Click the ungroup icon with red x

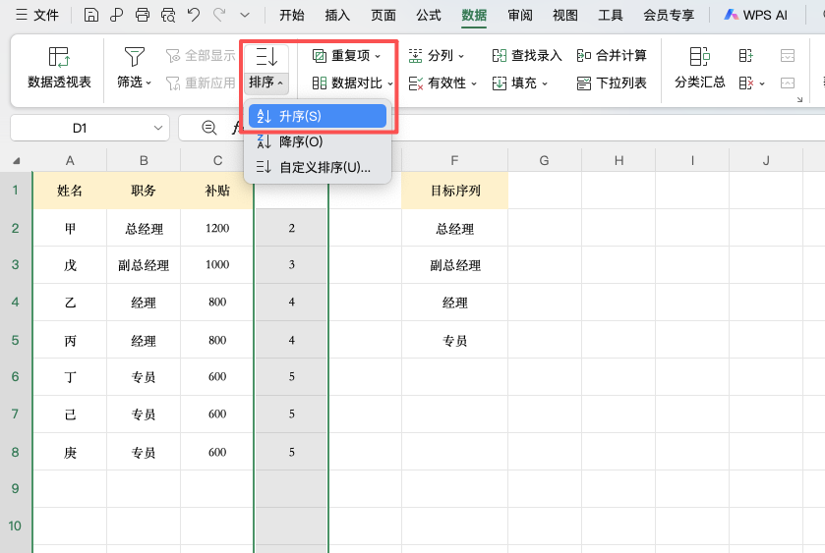(746, 83)
